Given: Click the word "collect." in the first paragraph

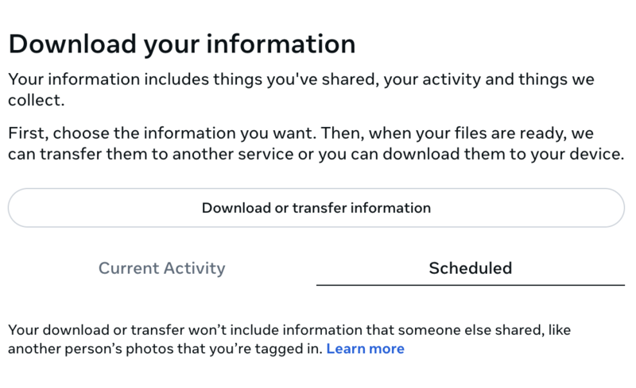Looking at the screenshot, I should coord(36,102).
